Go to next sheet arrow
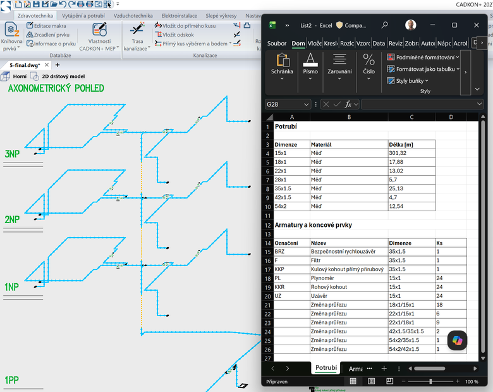493x392 pixels. coord(288,369)
